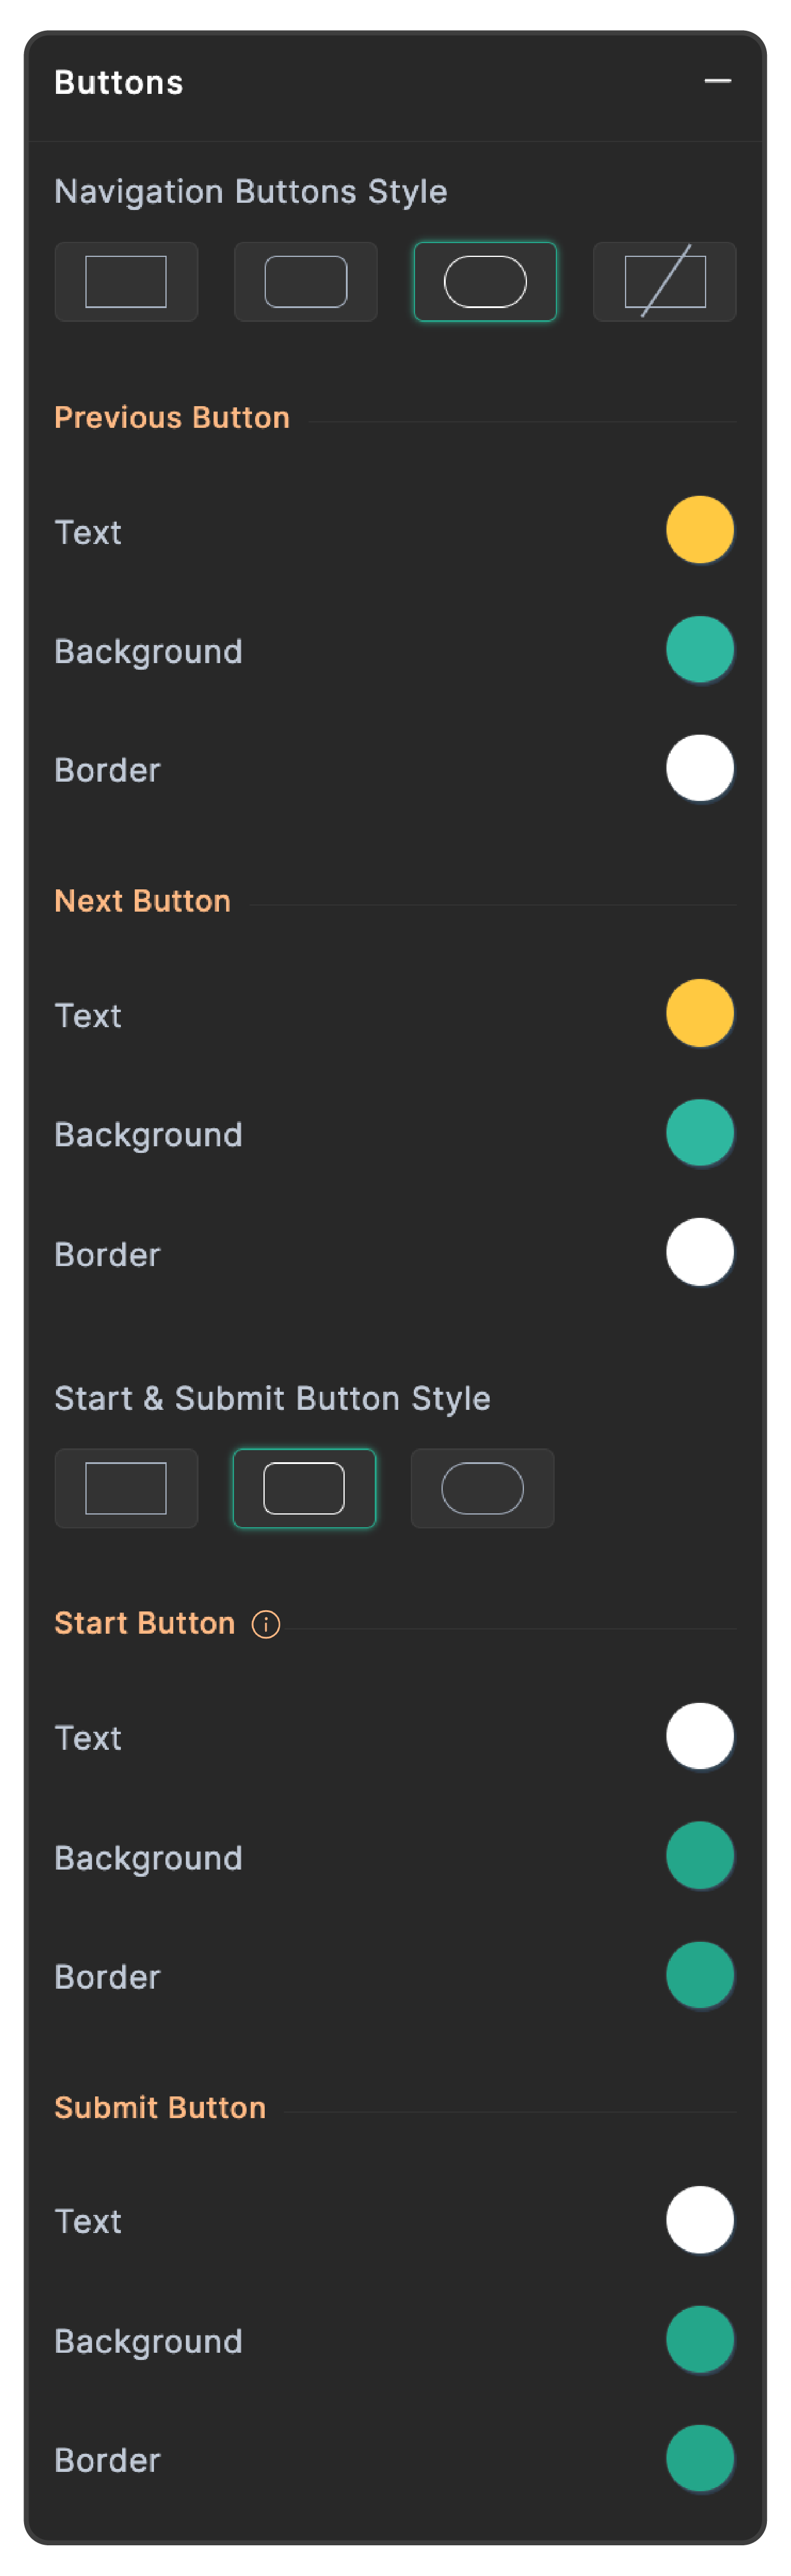Open Previous Button text color swatch
Screen dimensions: 791x2576
(700, 530)
